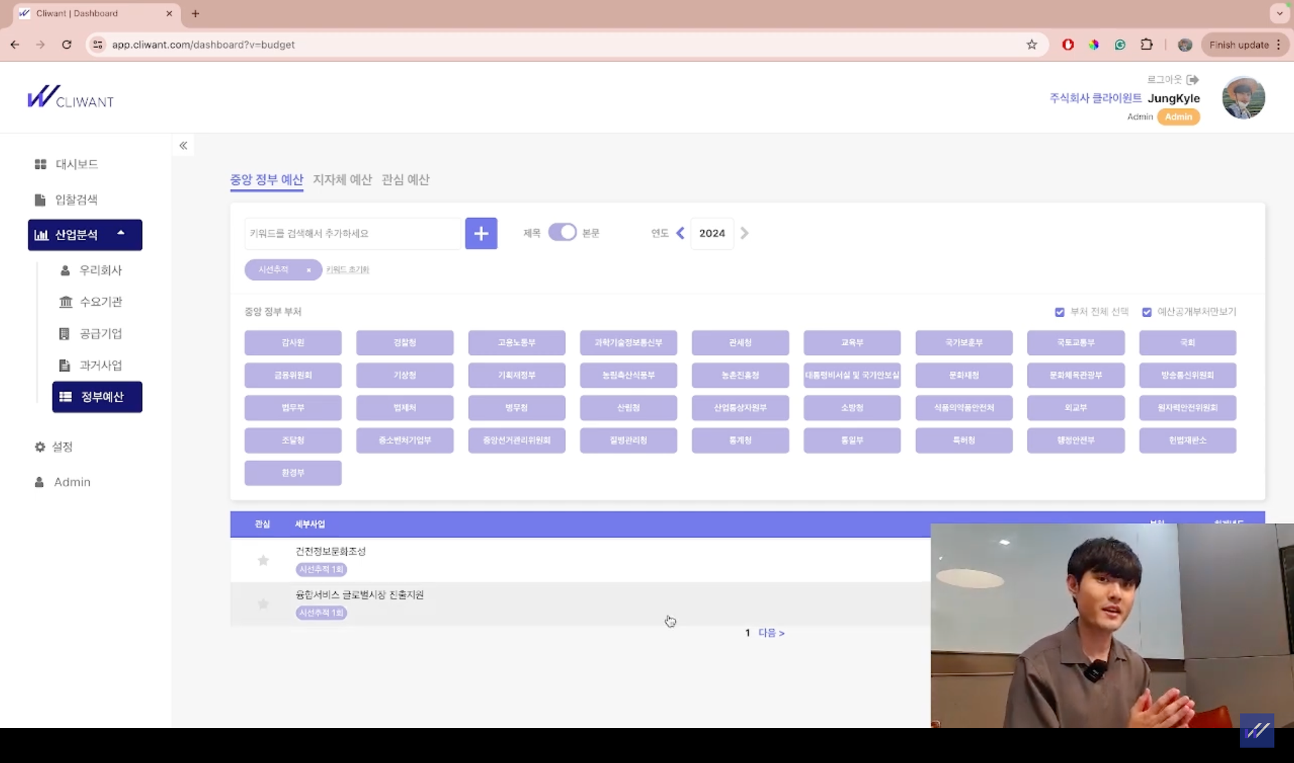Go to previous year with left chevron
Screen dimensions: 1294x763
point(680,233)
